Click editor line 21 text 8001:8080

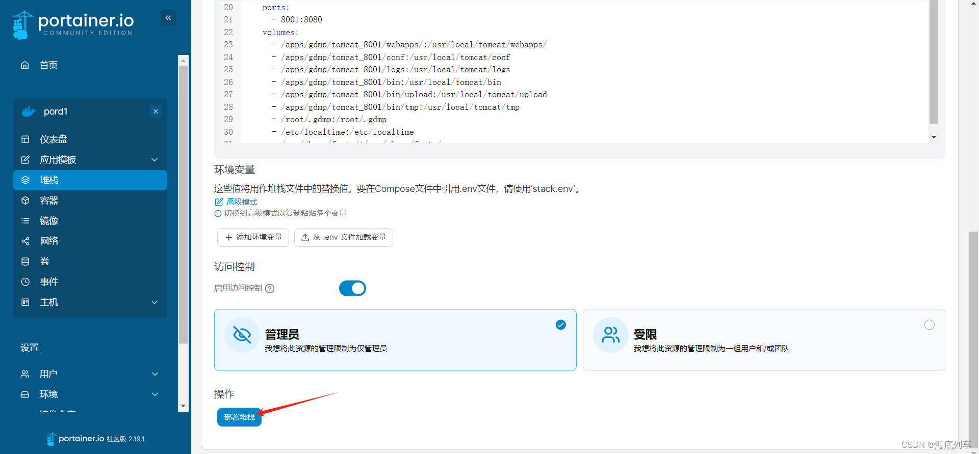coord(301,20)
